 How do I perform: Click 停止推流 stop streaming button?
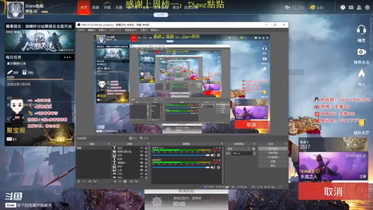pos(273,148)
